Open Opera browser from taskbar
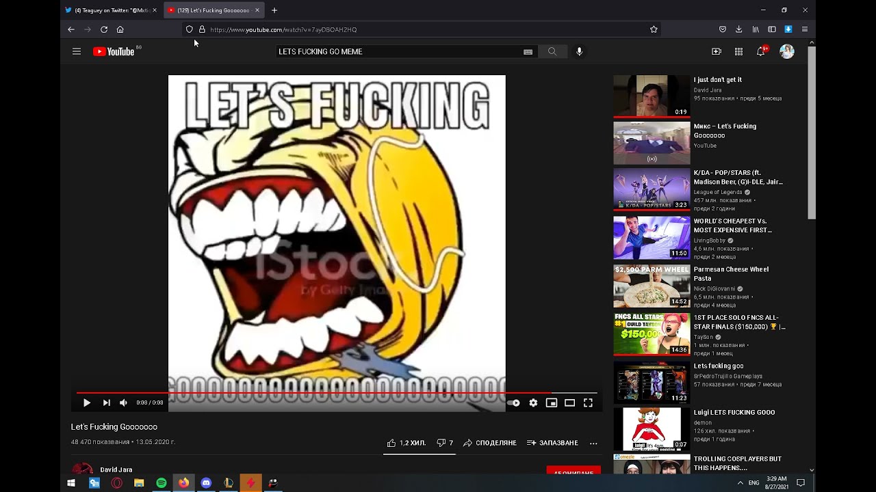The width and height of the screenshot is (876, 492). tap(117, 482)
